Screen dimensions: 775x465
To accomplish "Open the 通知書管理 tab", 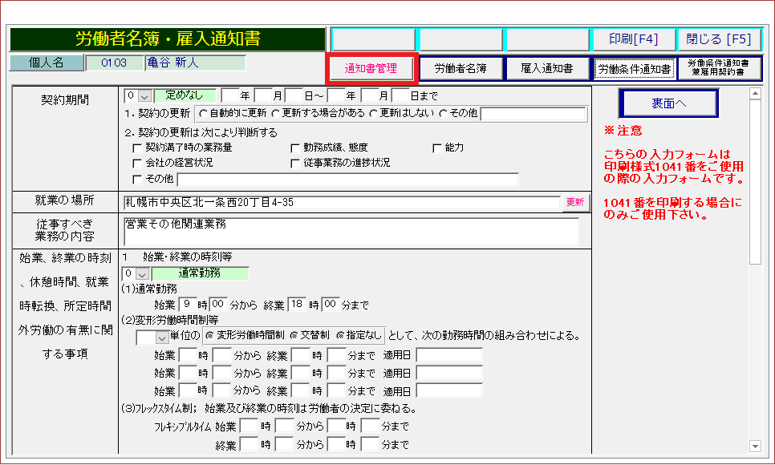I will (x=371, y=69).
